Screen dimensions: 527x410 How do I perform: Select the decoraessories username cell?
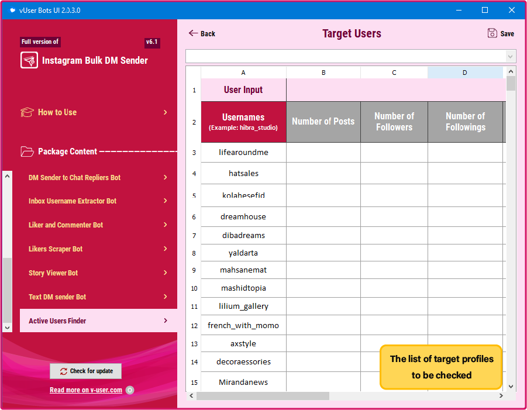243,361
